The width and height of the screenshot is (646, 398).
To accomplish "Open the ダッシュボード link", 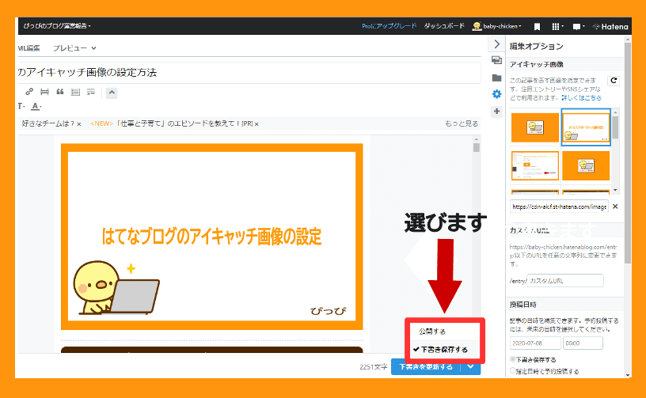I will click(444, 26).
